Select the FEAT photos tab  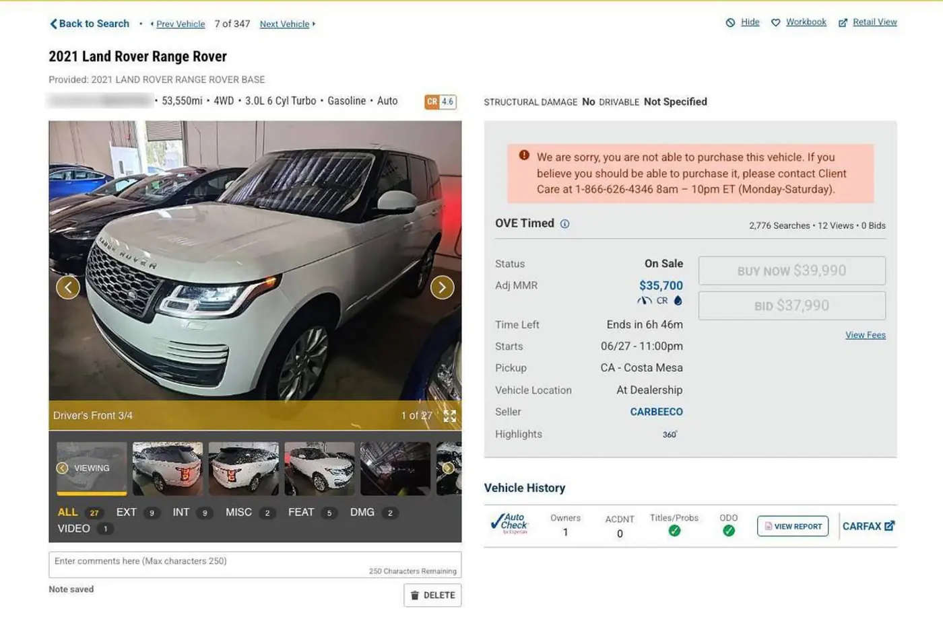(x=313, y=513)
